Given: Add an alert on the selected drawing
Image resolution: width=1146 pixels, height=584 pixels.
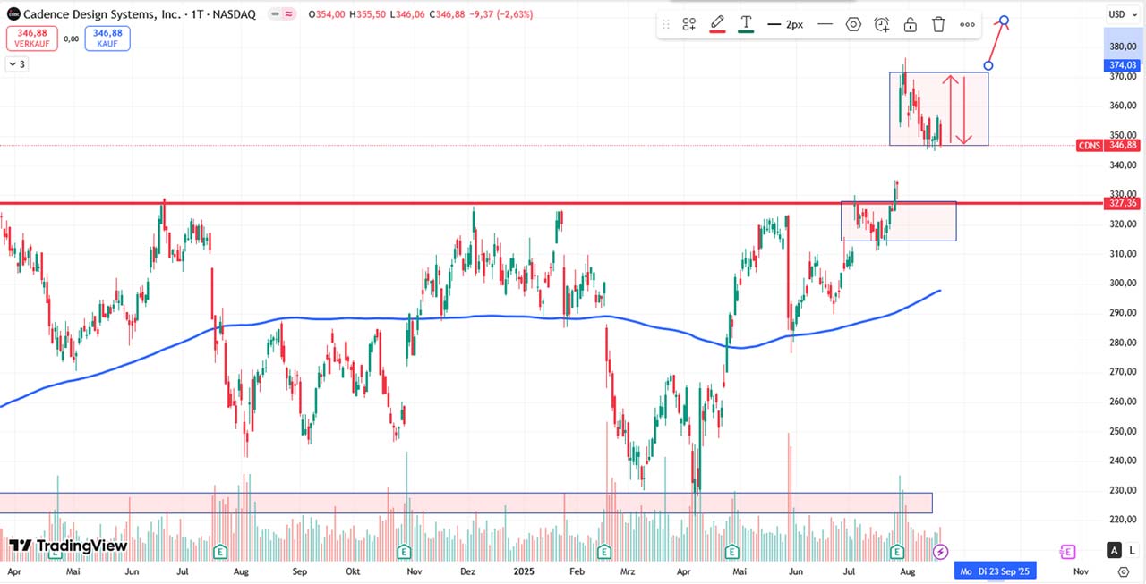Looking at the screenshot, I should (x=882, y=24).
